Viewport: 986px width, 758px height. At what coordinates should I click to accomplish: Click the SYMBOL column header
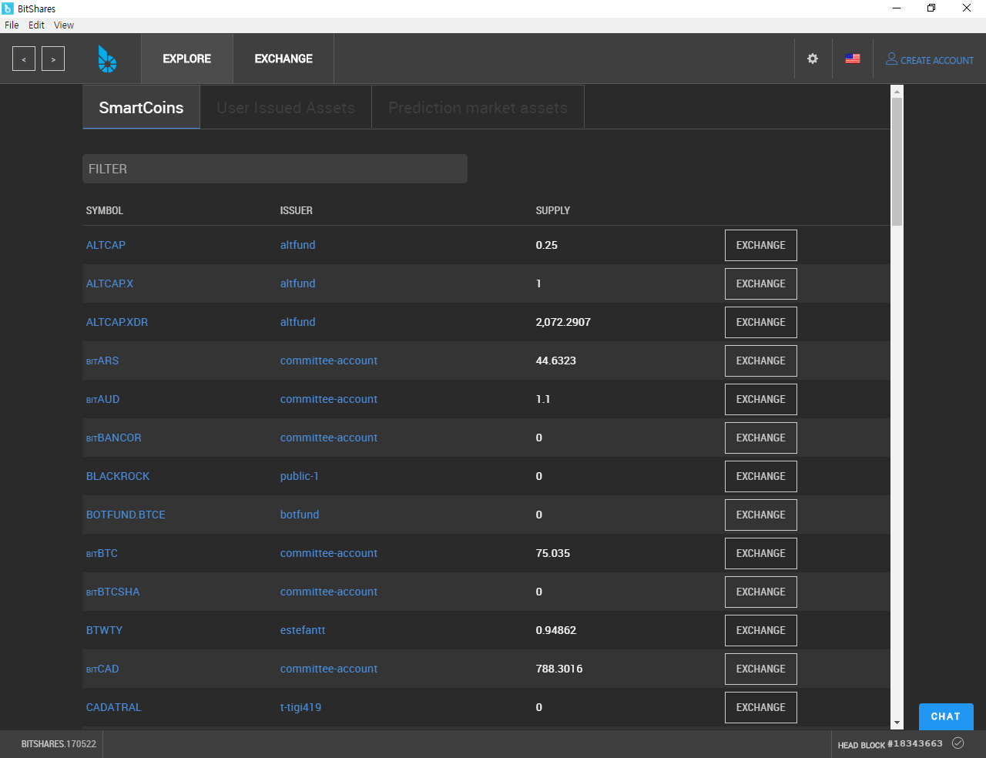(105, 210)
